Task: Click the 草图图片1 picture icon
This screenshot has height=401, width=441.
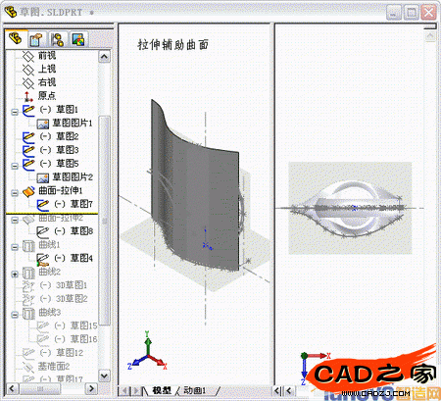Action: (x=42, y=124)
